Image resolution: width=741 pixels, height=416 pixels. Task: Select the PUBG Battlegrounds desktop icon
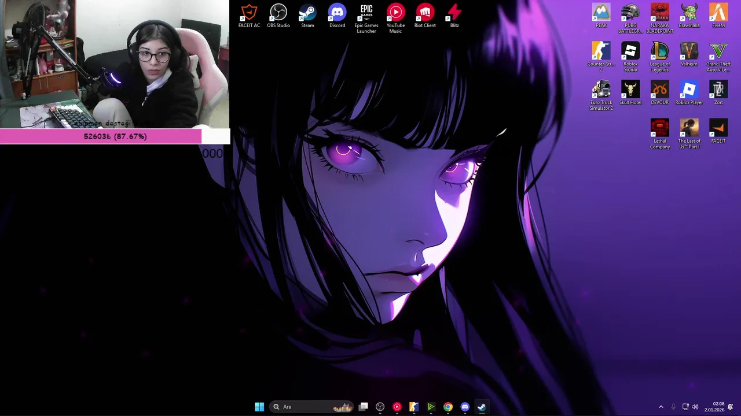630,18
